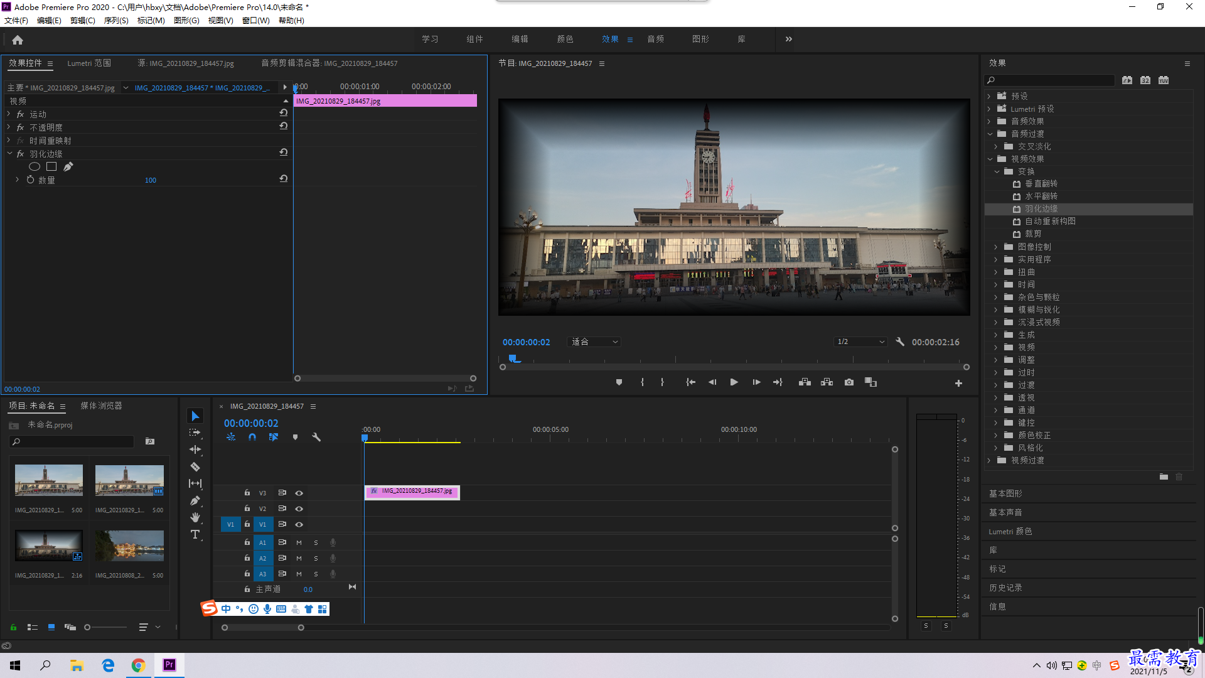This screenshot has height=678, width=1205.
Task: Click the effects panel search field
Action: pyautogui.click(x=1049, y=80)
